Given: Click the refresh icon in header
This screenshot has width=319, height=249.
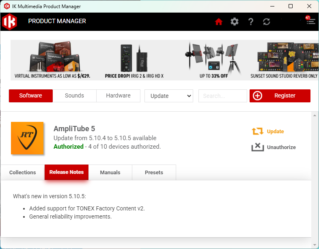Looking at the screenshot, I should [266, 22].
